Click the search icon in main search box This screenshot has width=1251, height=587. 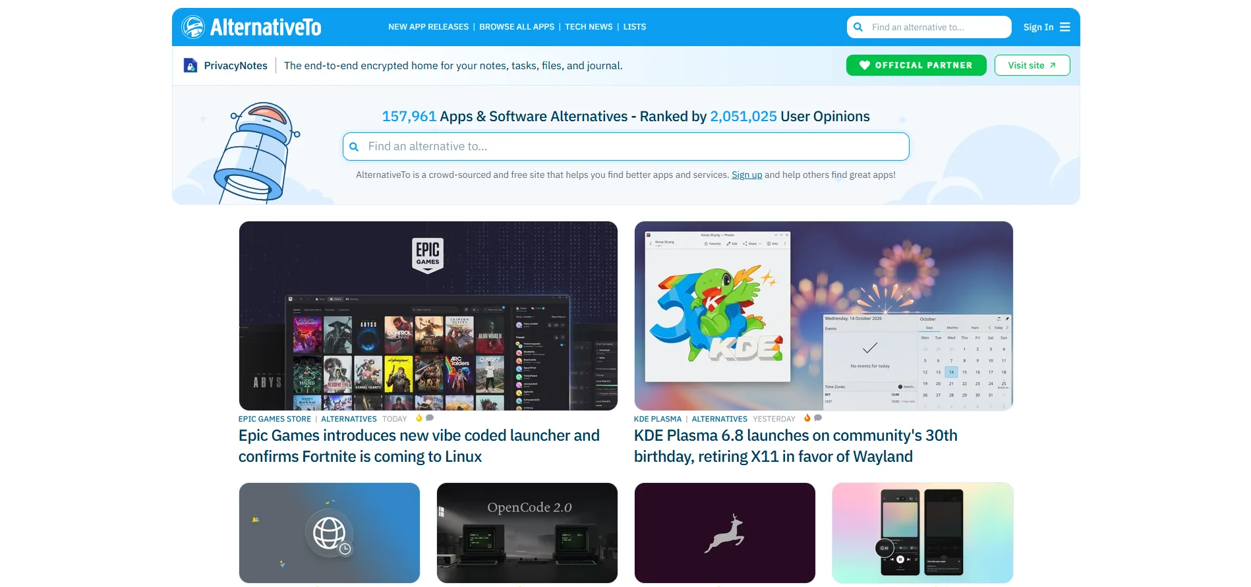click(x=354, y=147)
